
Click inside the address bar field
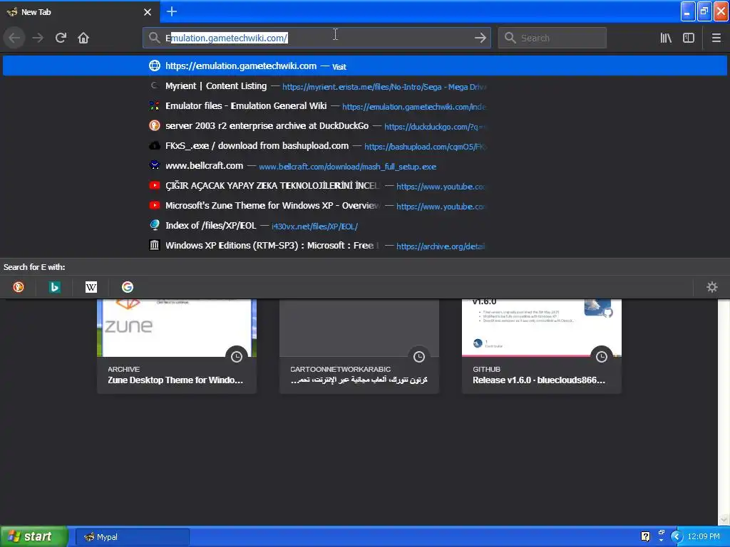click(317, 38)
